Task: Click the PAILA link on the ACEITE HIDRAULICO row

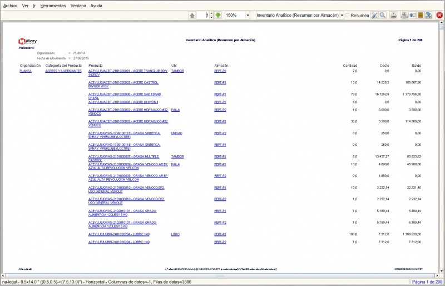Action: click(x=175, y=110)
